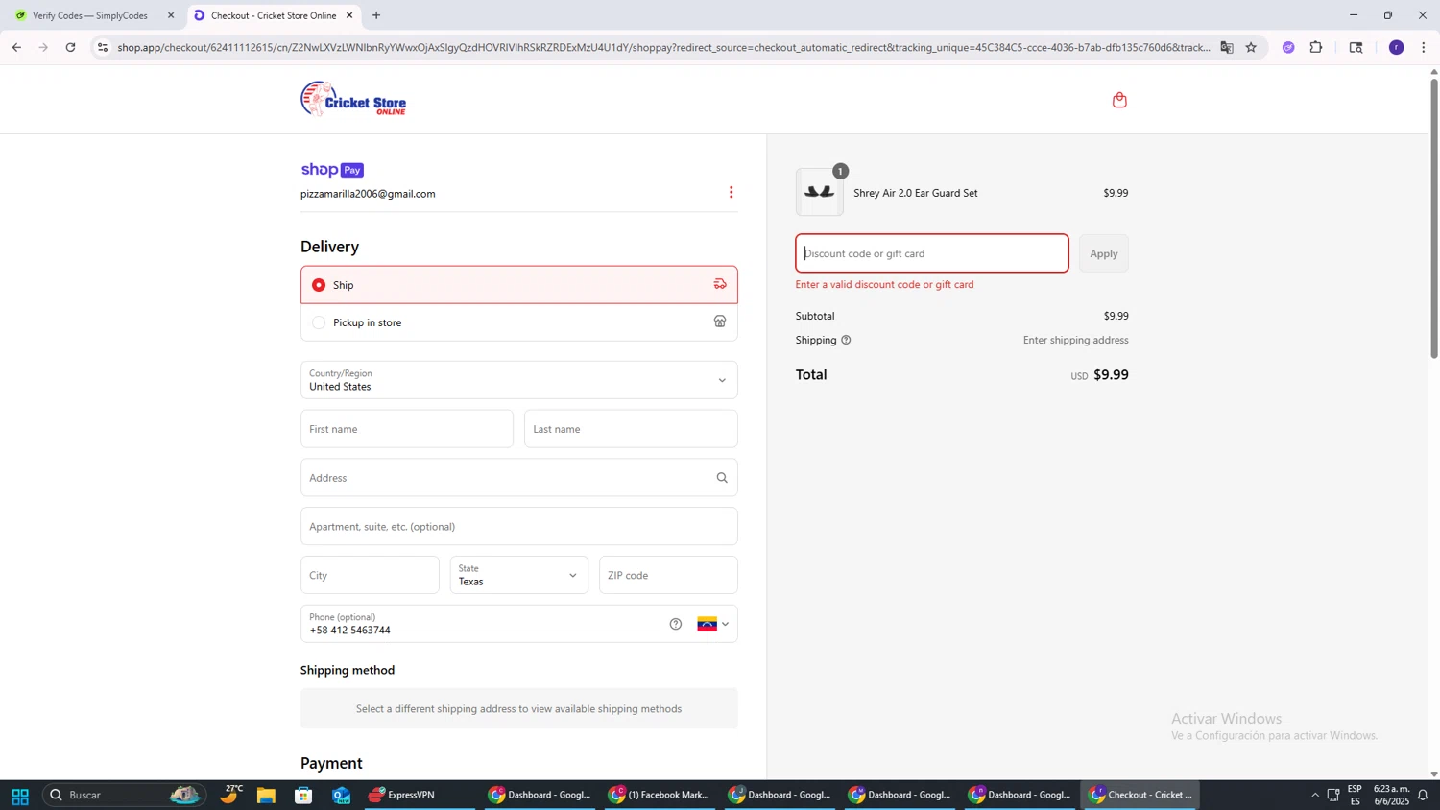
Task: Open Outlook from the taskbar
Action: click(x=341, y=796)
